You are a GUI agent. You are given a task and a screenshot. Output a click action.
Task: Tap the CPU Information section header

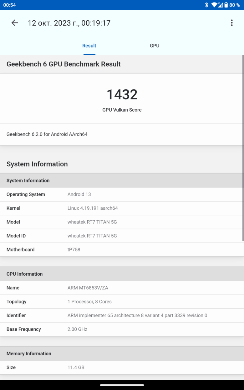pyautogui.click(x=122, y=274)
